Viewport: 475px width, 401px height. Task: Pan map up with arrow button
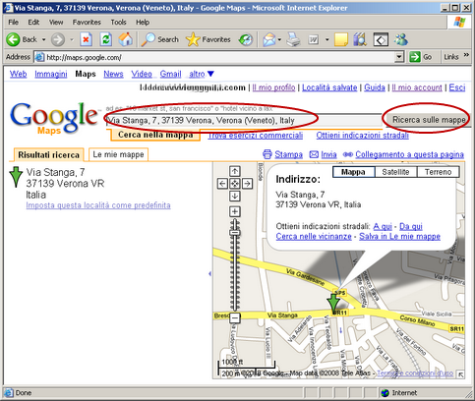click(x=235, y=171)
